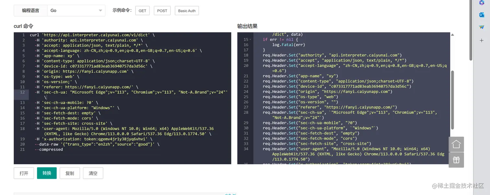The height and width of the screenshot is (195, 490).
Task: Click 'sec-fetch-site: cross-site' line in curl input
Action: [x=74, y=123]
